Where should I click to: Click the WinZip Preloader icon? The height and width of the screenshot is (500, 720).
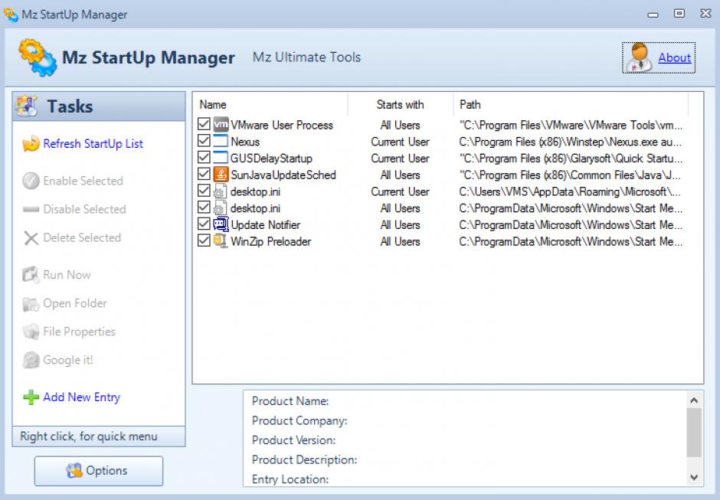coord(221,241)
